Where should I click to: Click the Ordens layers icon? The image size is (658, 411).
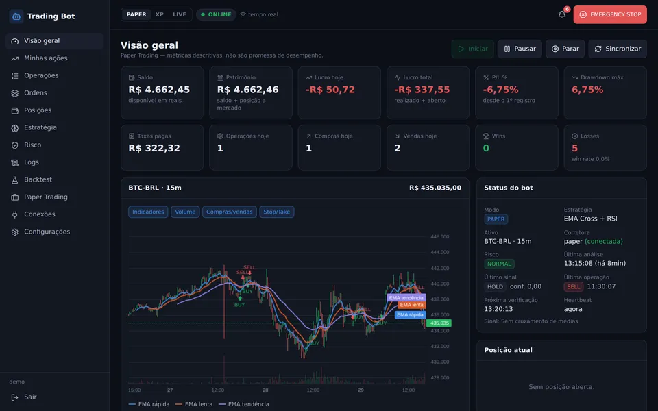pyautogui.click(x=14, y=93)
